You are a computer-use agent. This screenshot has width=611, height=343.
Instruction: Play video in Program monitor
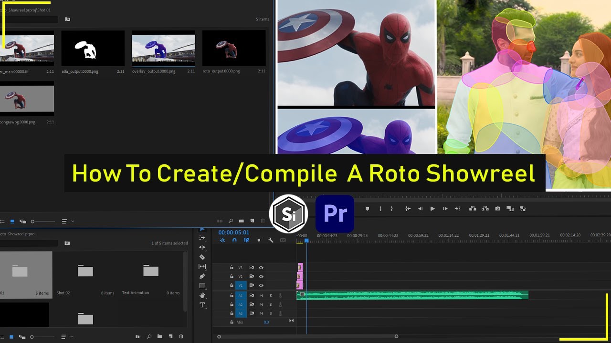(432, 209)
